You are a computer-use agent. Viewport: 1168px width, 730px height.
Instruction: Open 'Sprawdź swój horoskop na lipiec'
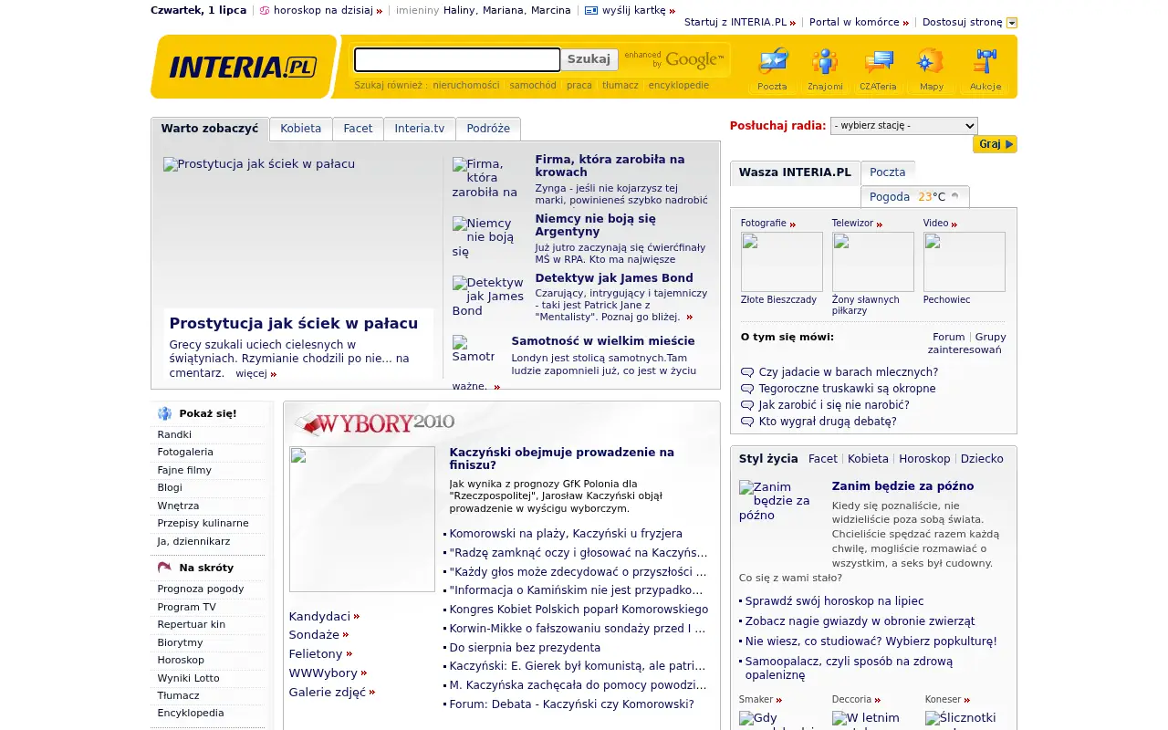pyautogui.click(x=834, y=601)
